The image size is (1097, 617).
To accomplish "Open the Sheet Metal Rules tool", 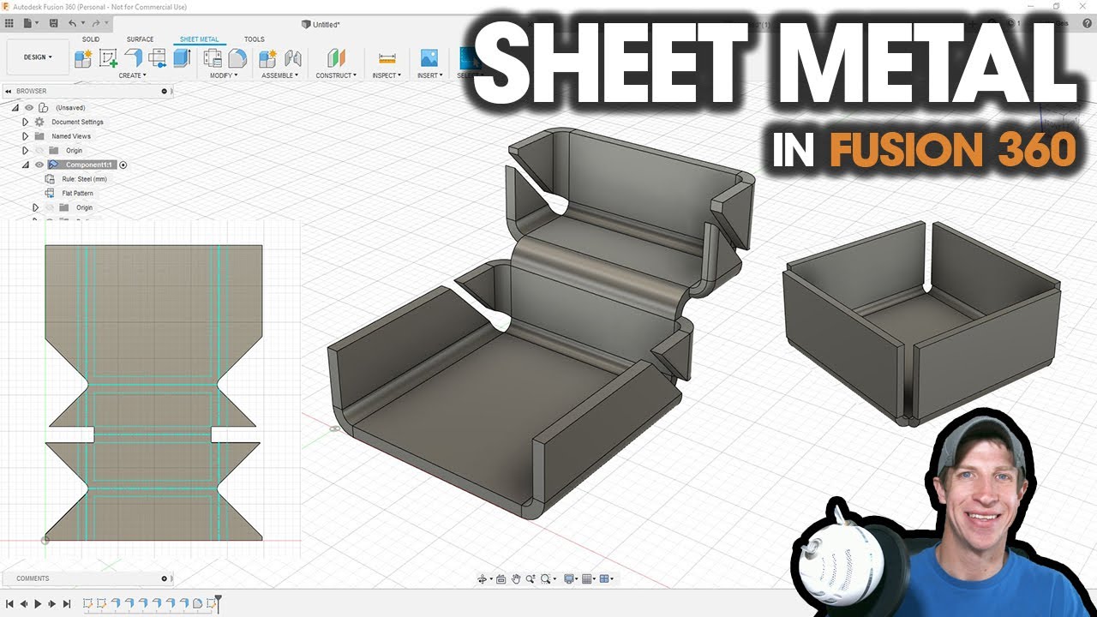I will pyautogui.click(x=213, y=58).
